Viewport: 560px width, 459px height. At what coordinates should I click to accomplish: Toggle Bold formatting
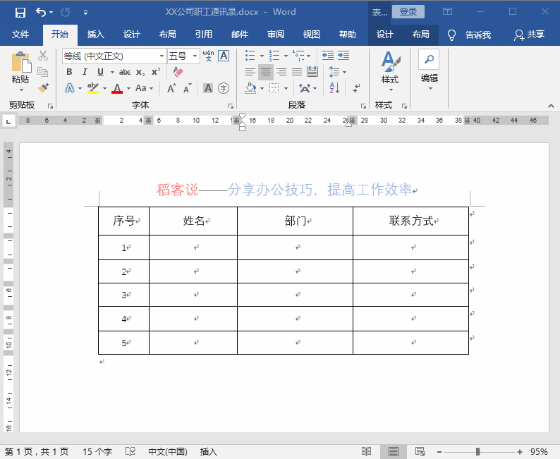(69, 72)
